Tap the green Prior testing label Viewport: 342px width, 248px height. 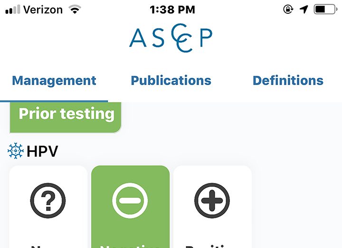point(66,117)
